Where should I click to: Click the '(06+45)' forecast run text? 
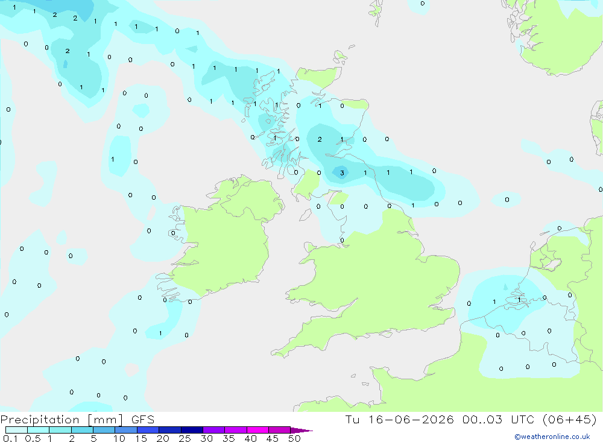point(569,420)
